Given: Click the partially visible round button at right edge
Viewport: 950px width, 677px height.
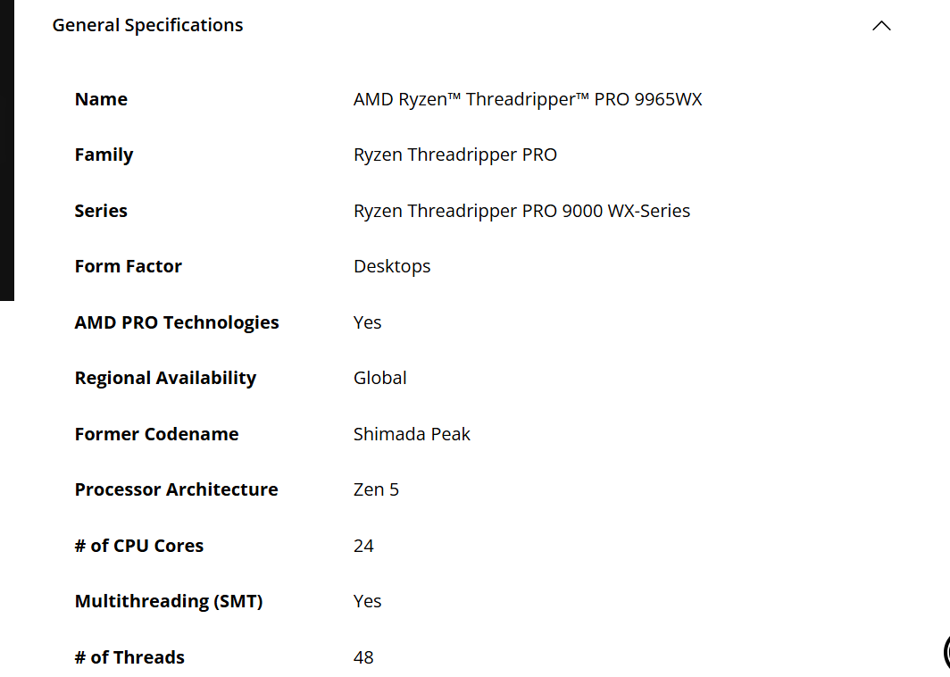Looking at the screenshot, I should [x=946, y=653].
